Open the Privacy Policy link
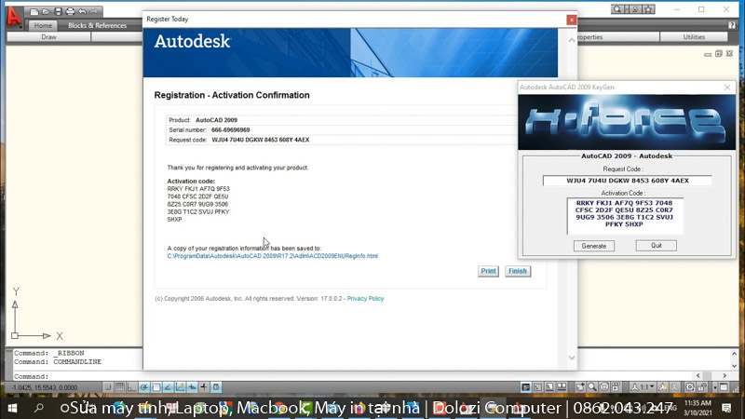The height and width of the screenshot is (419, 745). click(x=365, y=299)
